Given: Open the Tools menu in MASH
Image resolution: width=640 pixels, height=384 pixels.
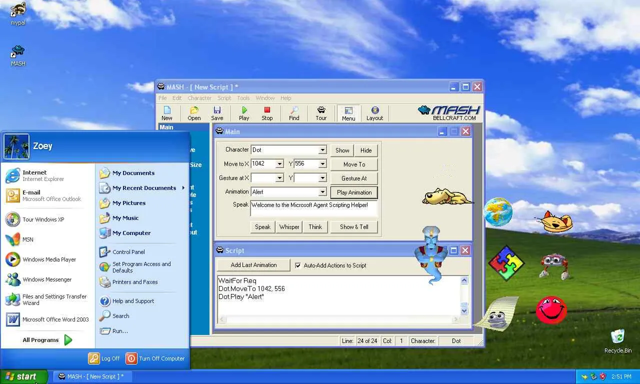Looking at the screenshot, I should coord(243,98).
